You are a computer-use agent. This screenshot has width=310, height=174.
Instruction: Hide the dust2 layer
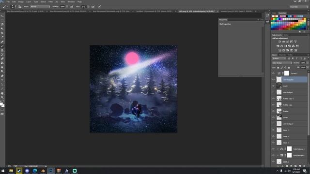[273, 86]
